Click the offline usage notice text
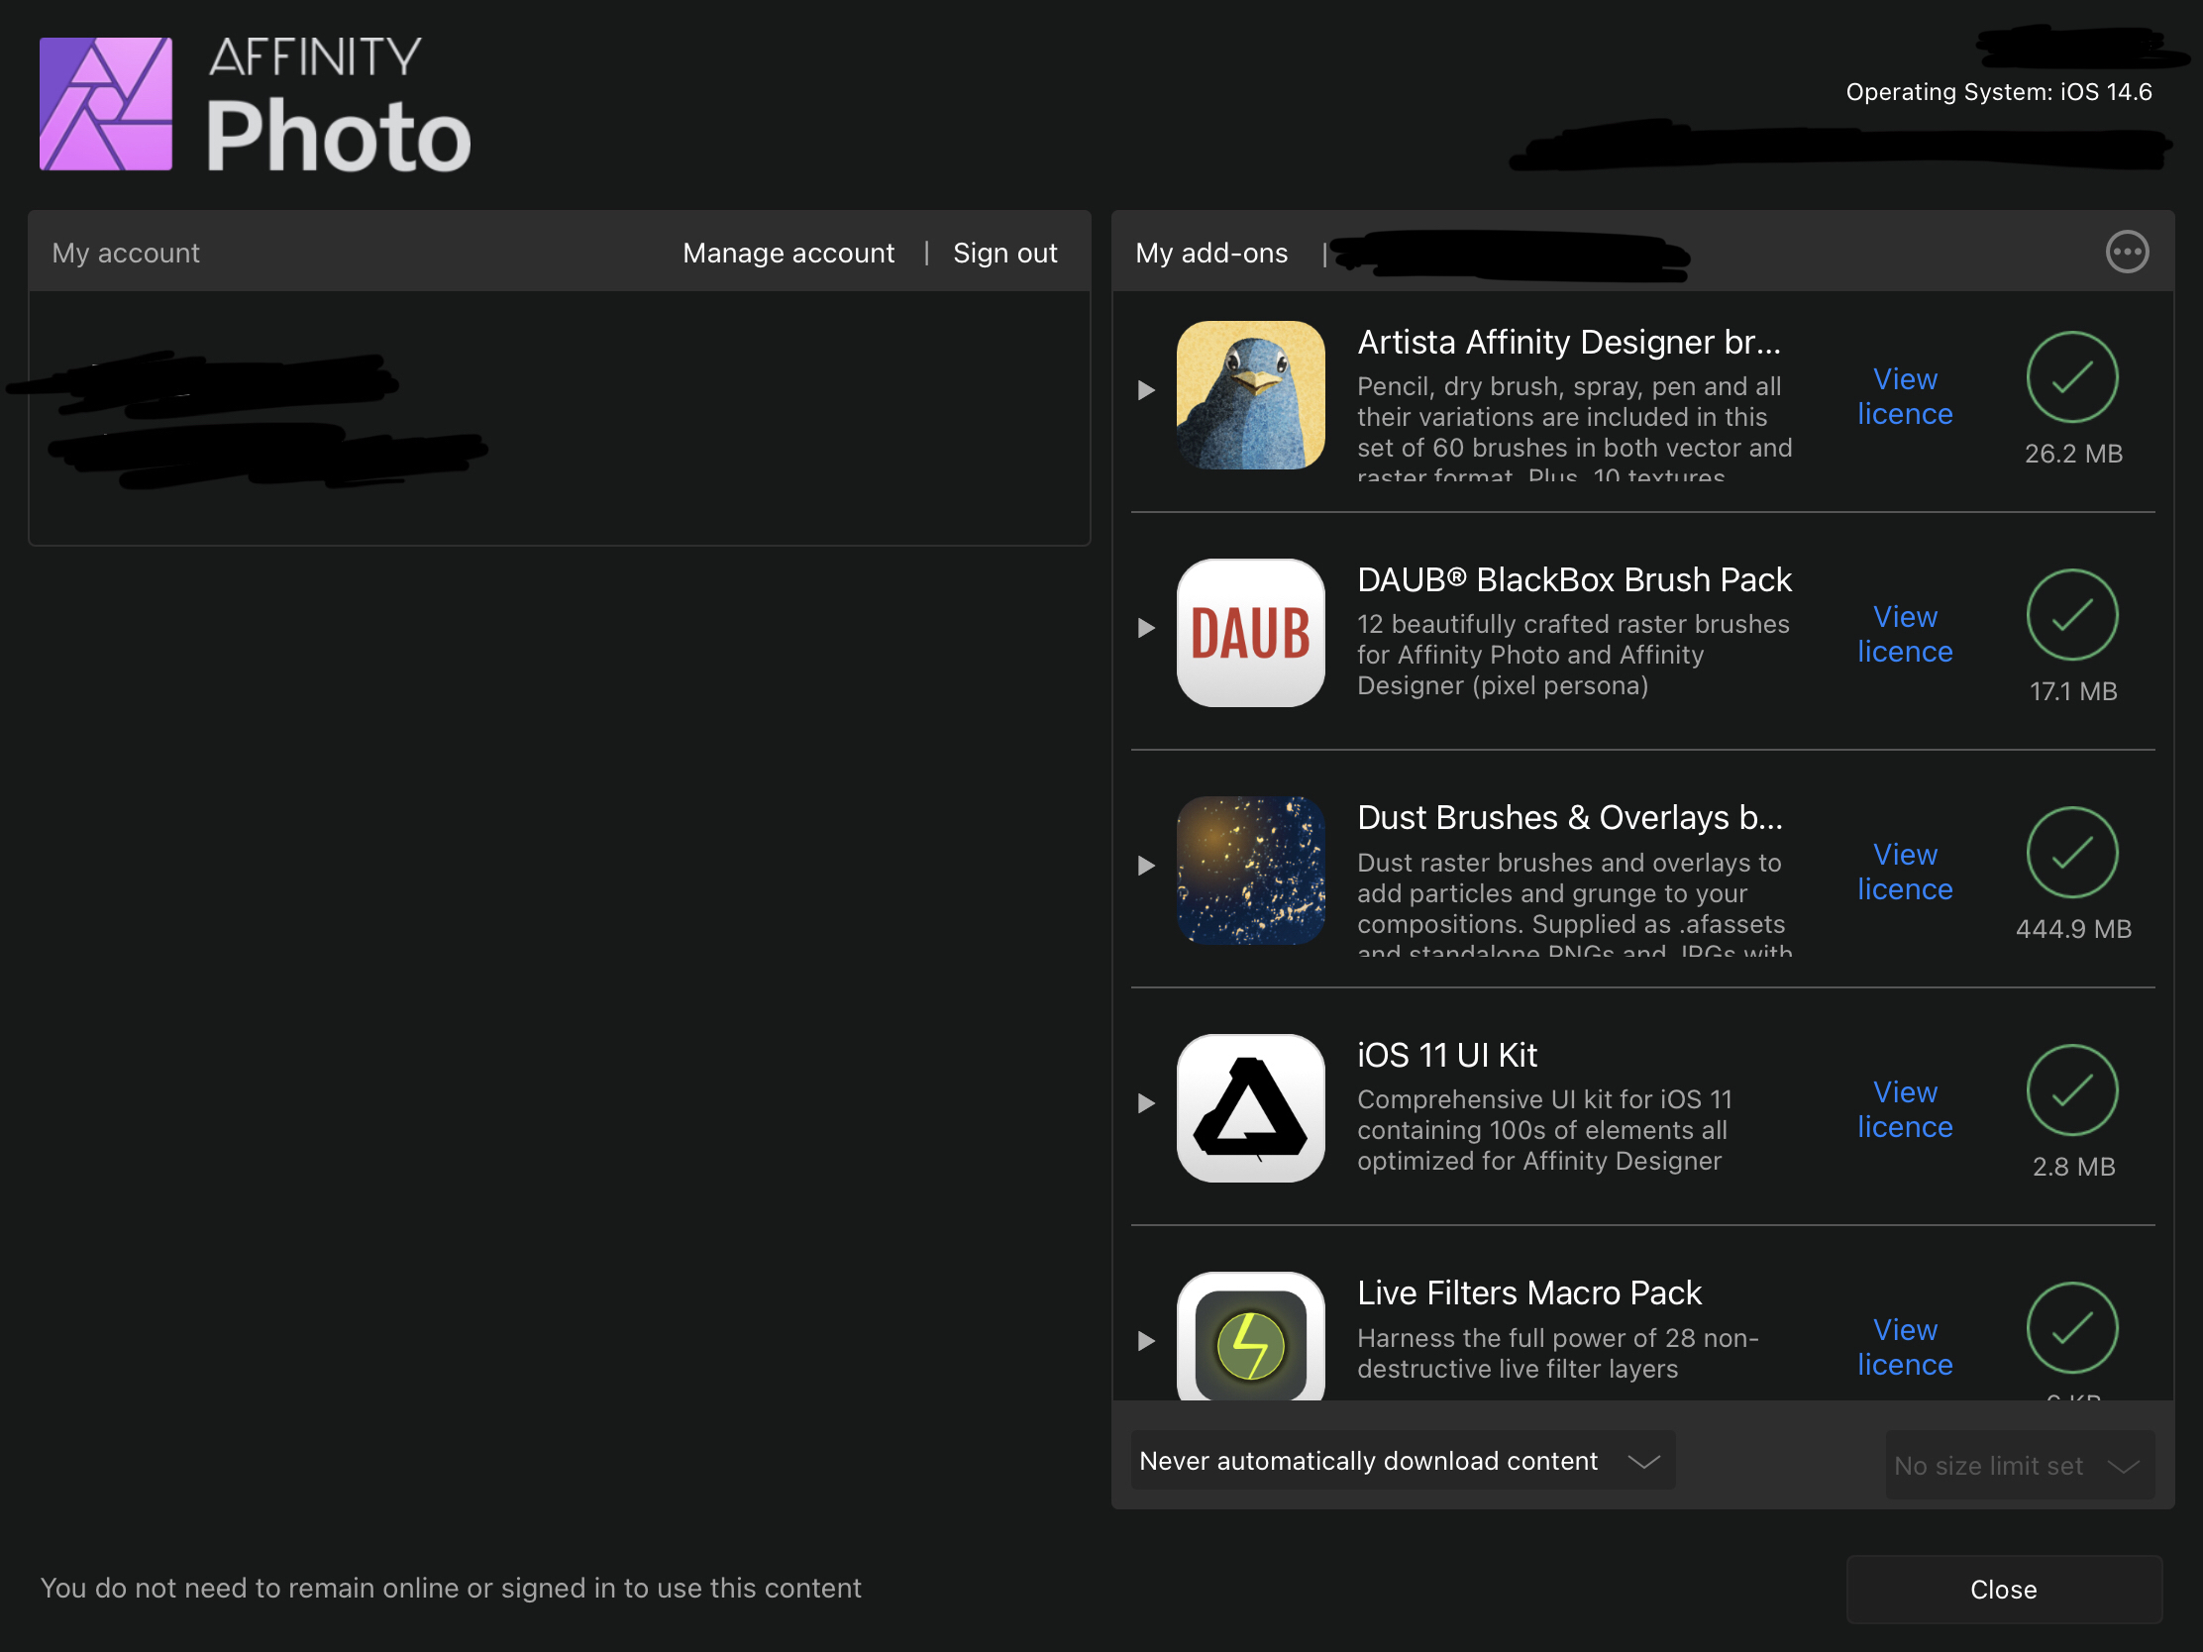The width and height of the screenshot is (2203, 1652). coord(450,1589)
